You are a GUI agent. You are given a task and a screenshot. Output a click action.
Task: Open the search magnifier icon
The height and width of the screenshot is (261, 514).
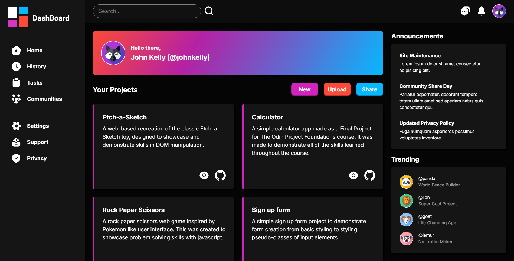click(x=209, y=11)
